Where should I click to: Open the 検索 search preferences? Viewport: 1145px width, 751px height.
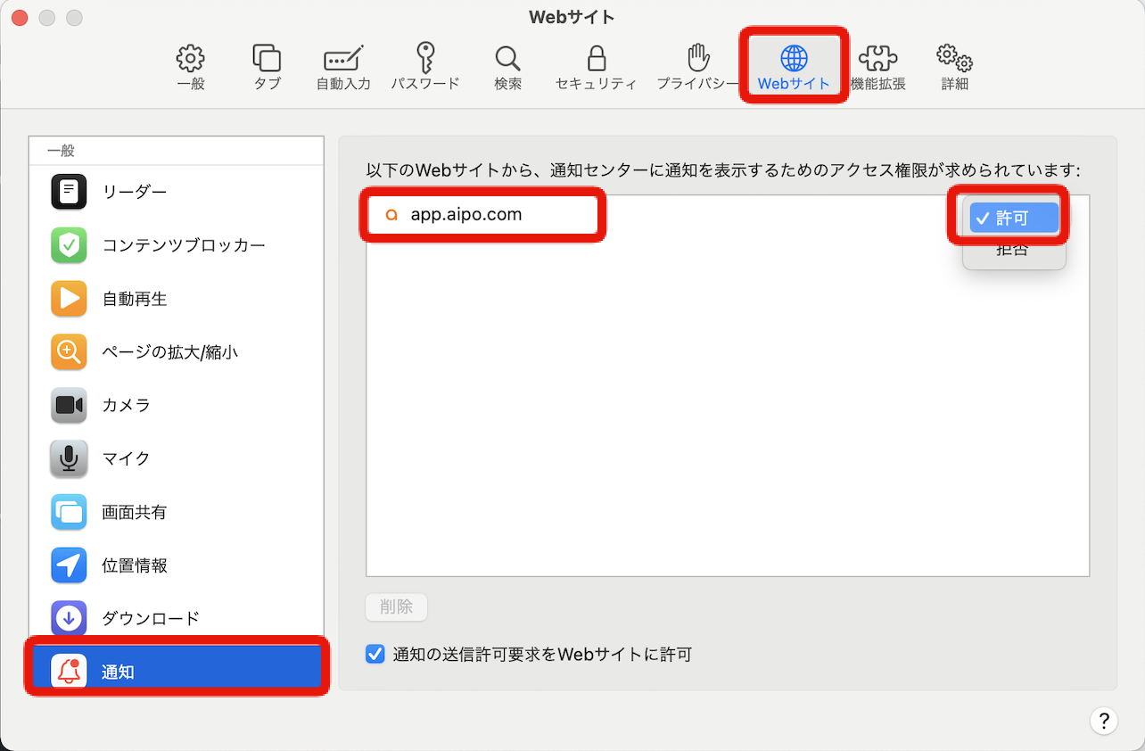(507, 68)
